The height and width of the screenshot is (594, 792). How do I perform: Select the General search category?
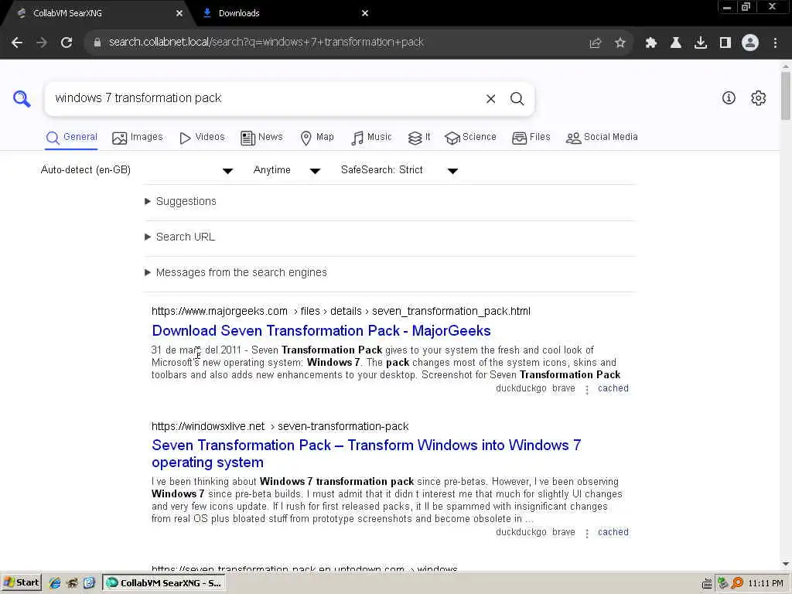tap(71, 138)
